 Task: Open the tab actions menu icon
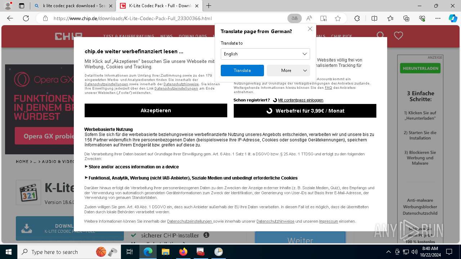tap(22, 6)
